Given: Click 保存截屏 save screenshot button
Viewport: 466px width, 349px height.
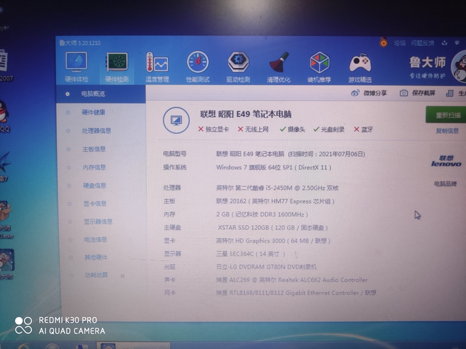Looking at the screenshot, I should pos(417,93).
